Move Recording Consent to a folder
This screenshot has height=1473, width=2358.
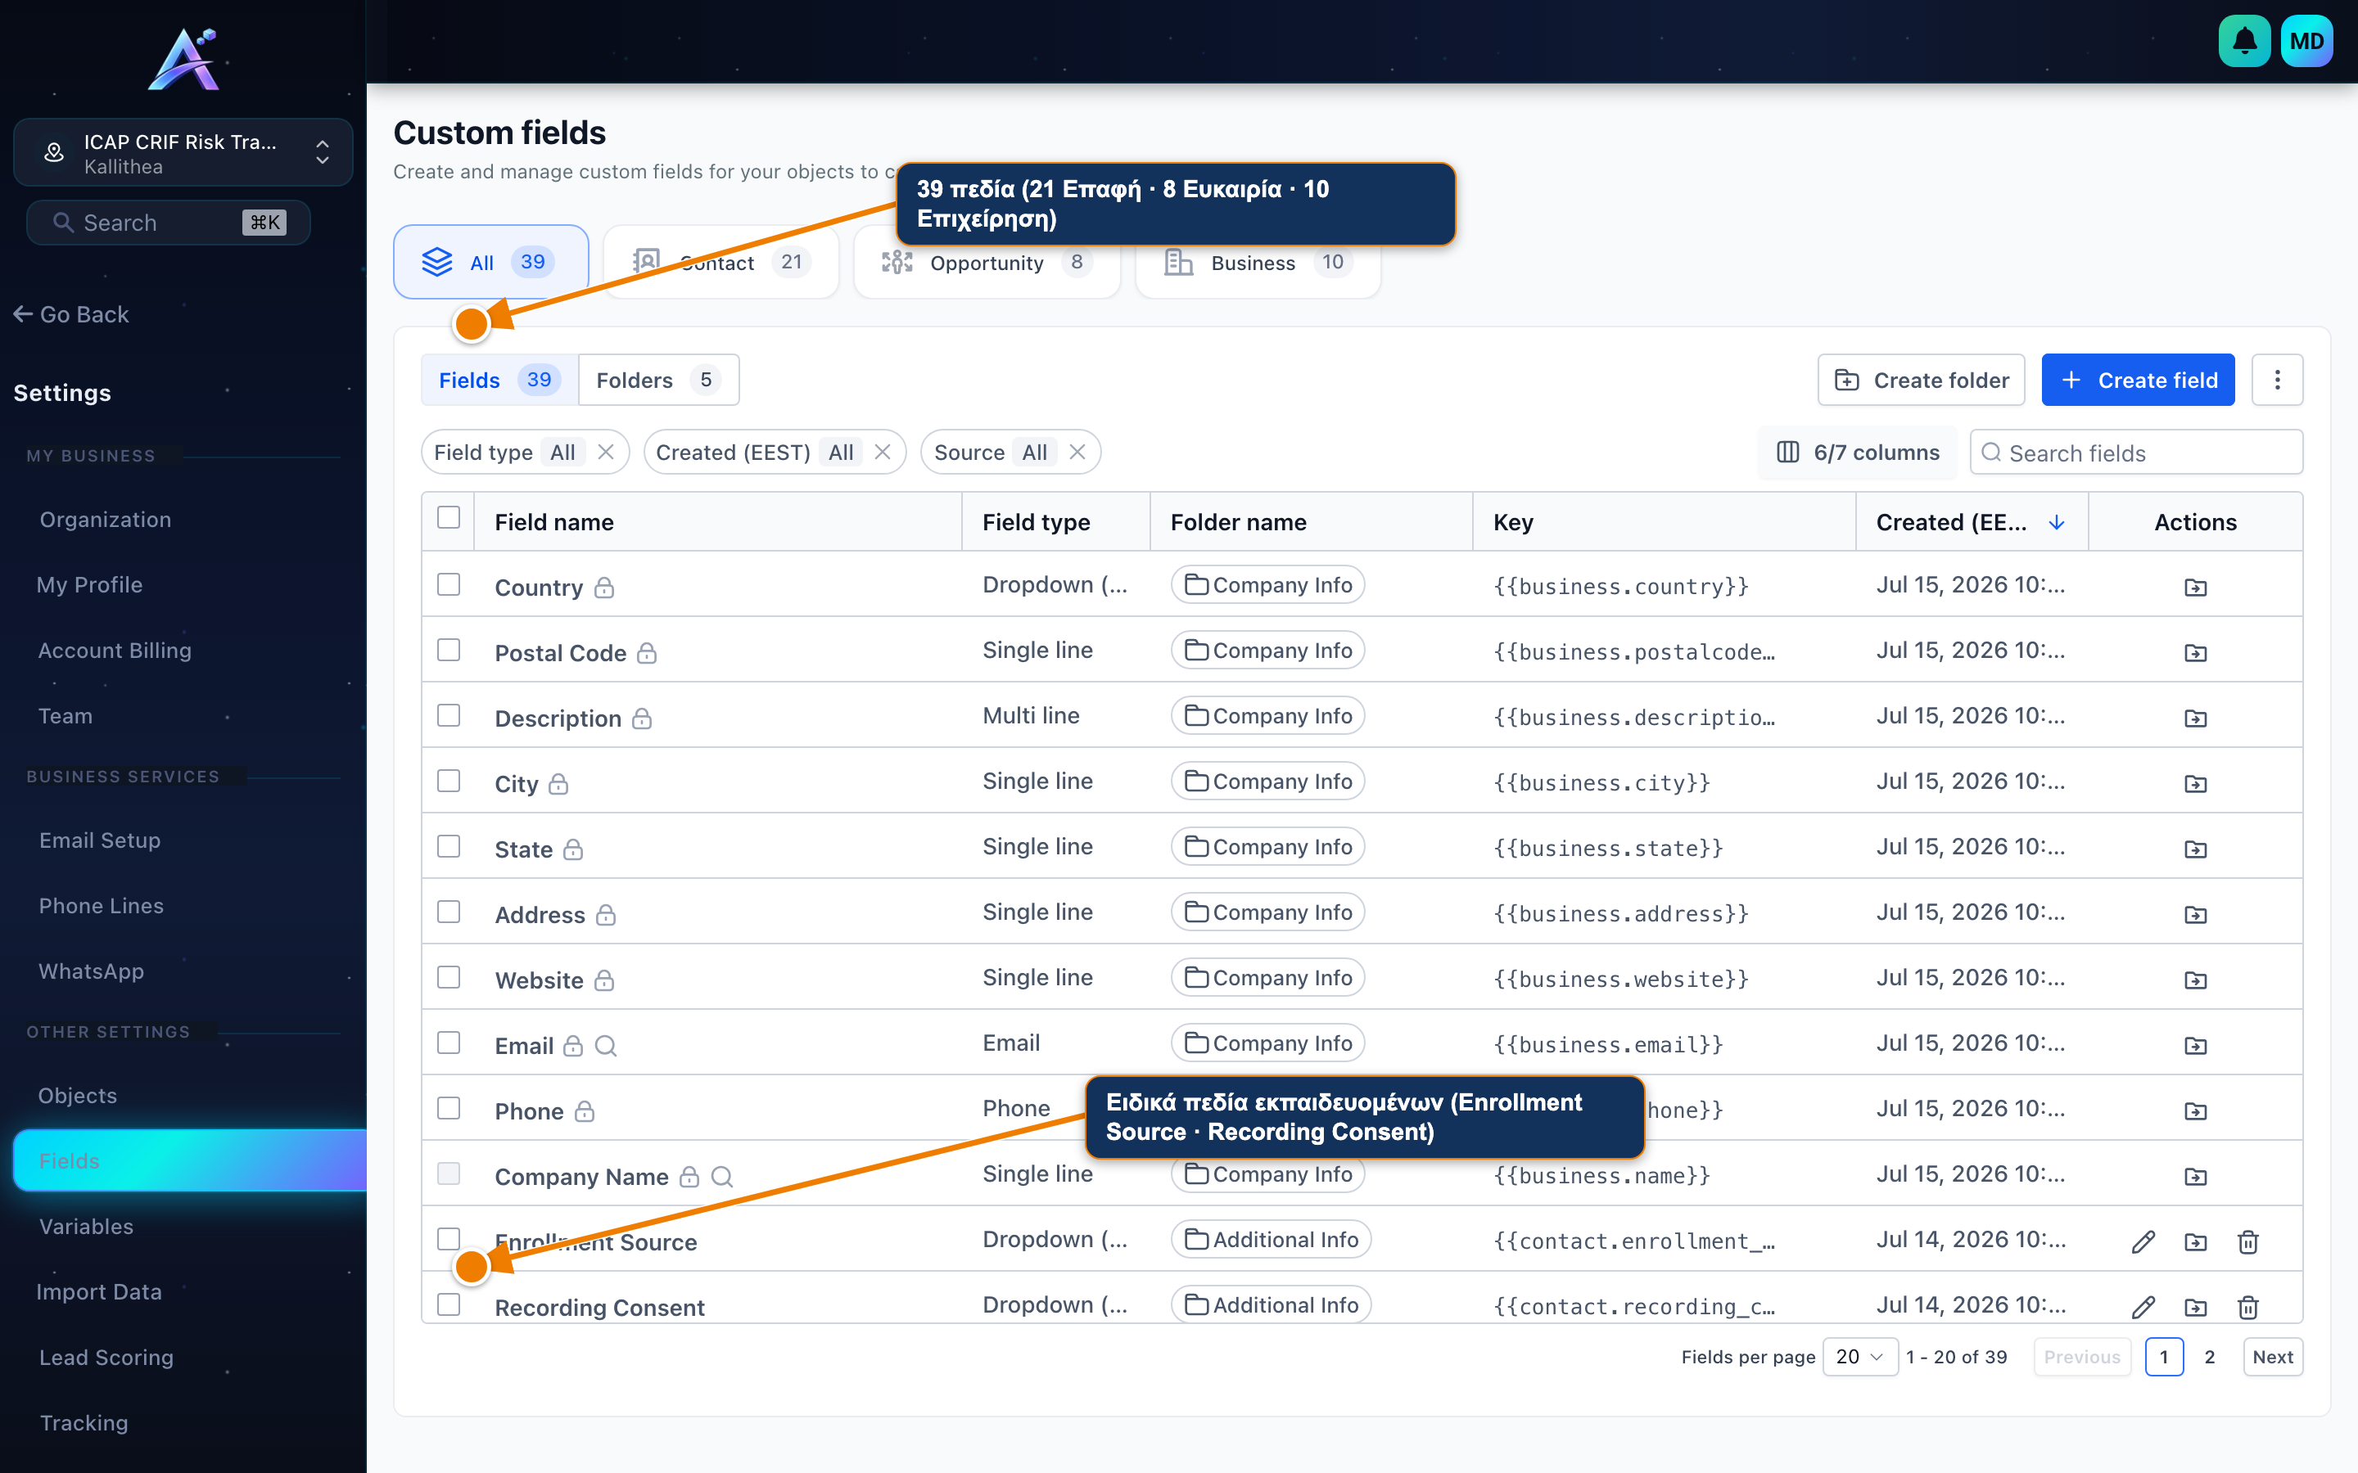click(x=2195, y=1306)
